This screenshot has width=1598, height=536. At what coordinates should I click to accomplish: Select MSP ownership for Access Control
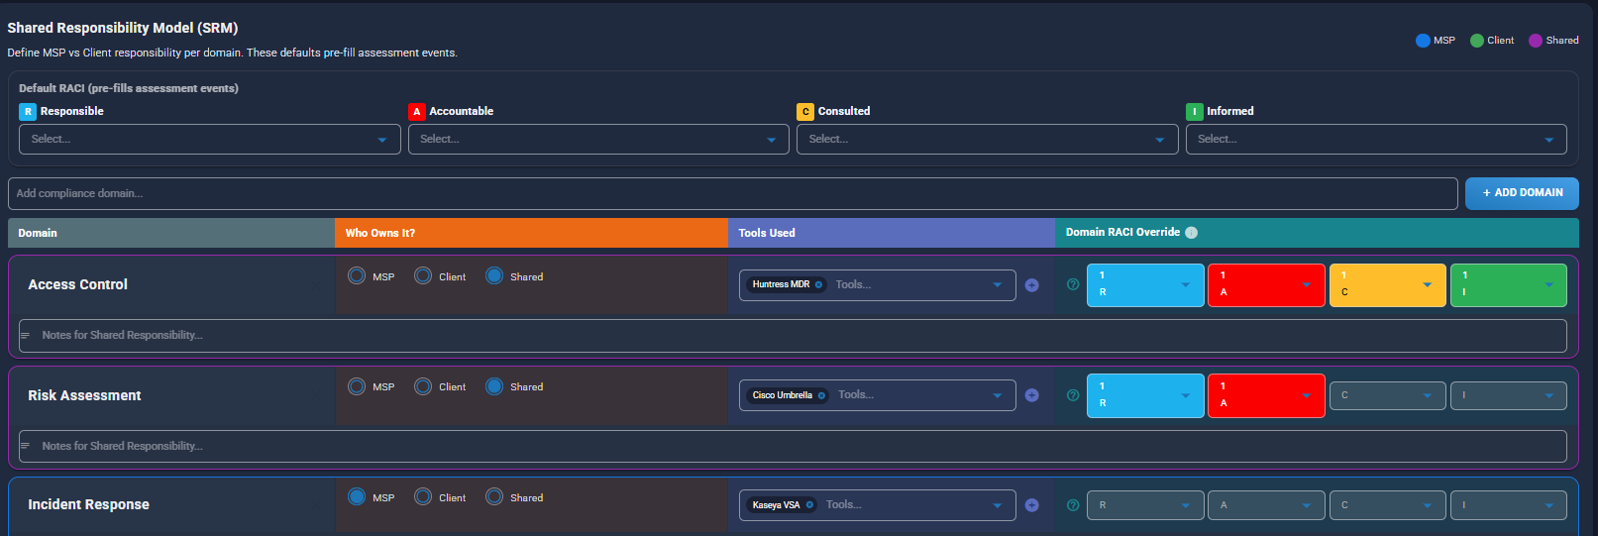[x=357, y=275]
